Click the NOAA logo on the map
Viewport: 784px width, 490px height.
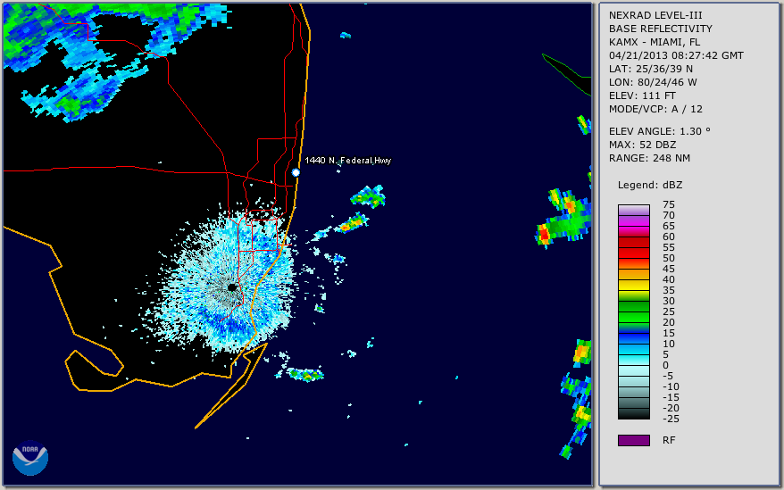pyautogui.click(x=30, y=458)
